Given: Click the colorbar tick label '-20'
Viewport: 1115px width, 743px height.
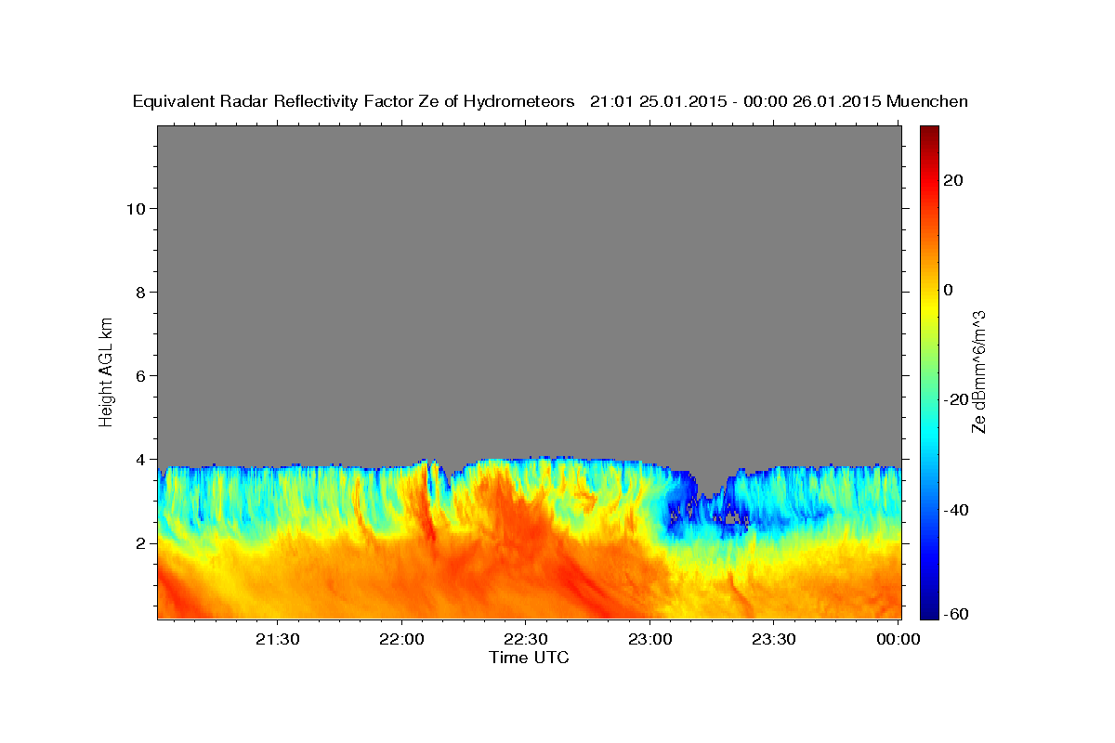Looking at the screenshot, I should click(956, 399).
